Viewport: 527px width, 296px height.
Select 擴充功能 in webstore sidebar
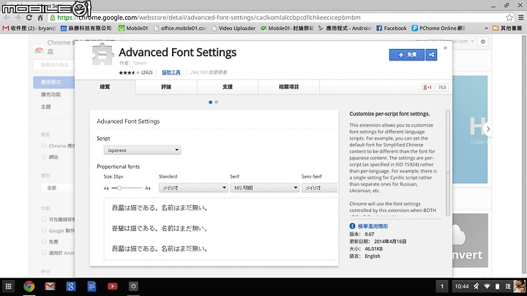coord(51,94)
